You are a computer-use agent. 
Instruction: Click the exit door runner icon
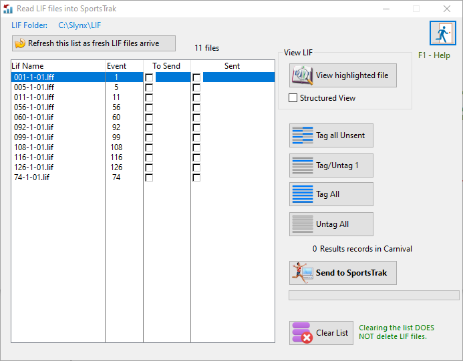point(443,33)
